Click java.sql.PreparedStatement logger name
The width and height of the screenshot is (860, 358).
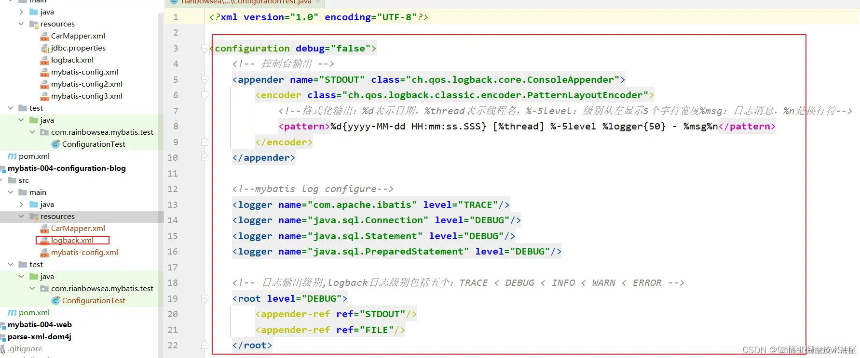pyautogui.click(x=388, y=252)
